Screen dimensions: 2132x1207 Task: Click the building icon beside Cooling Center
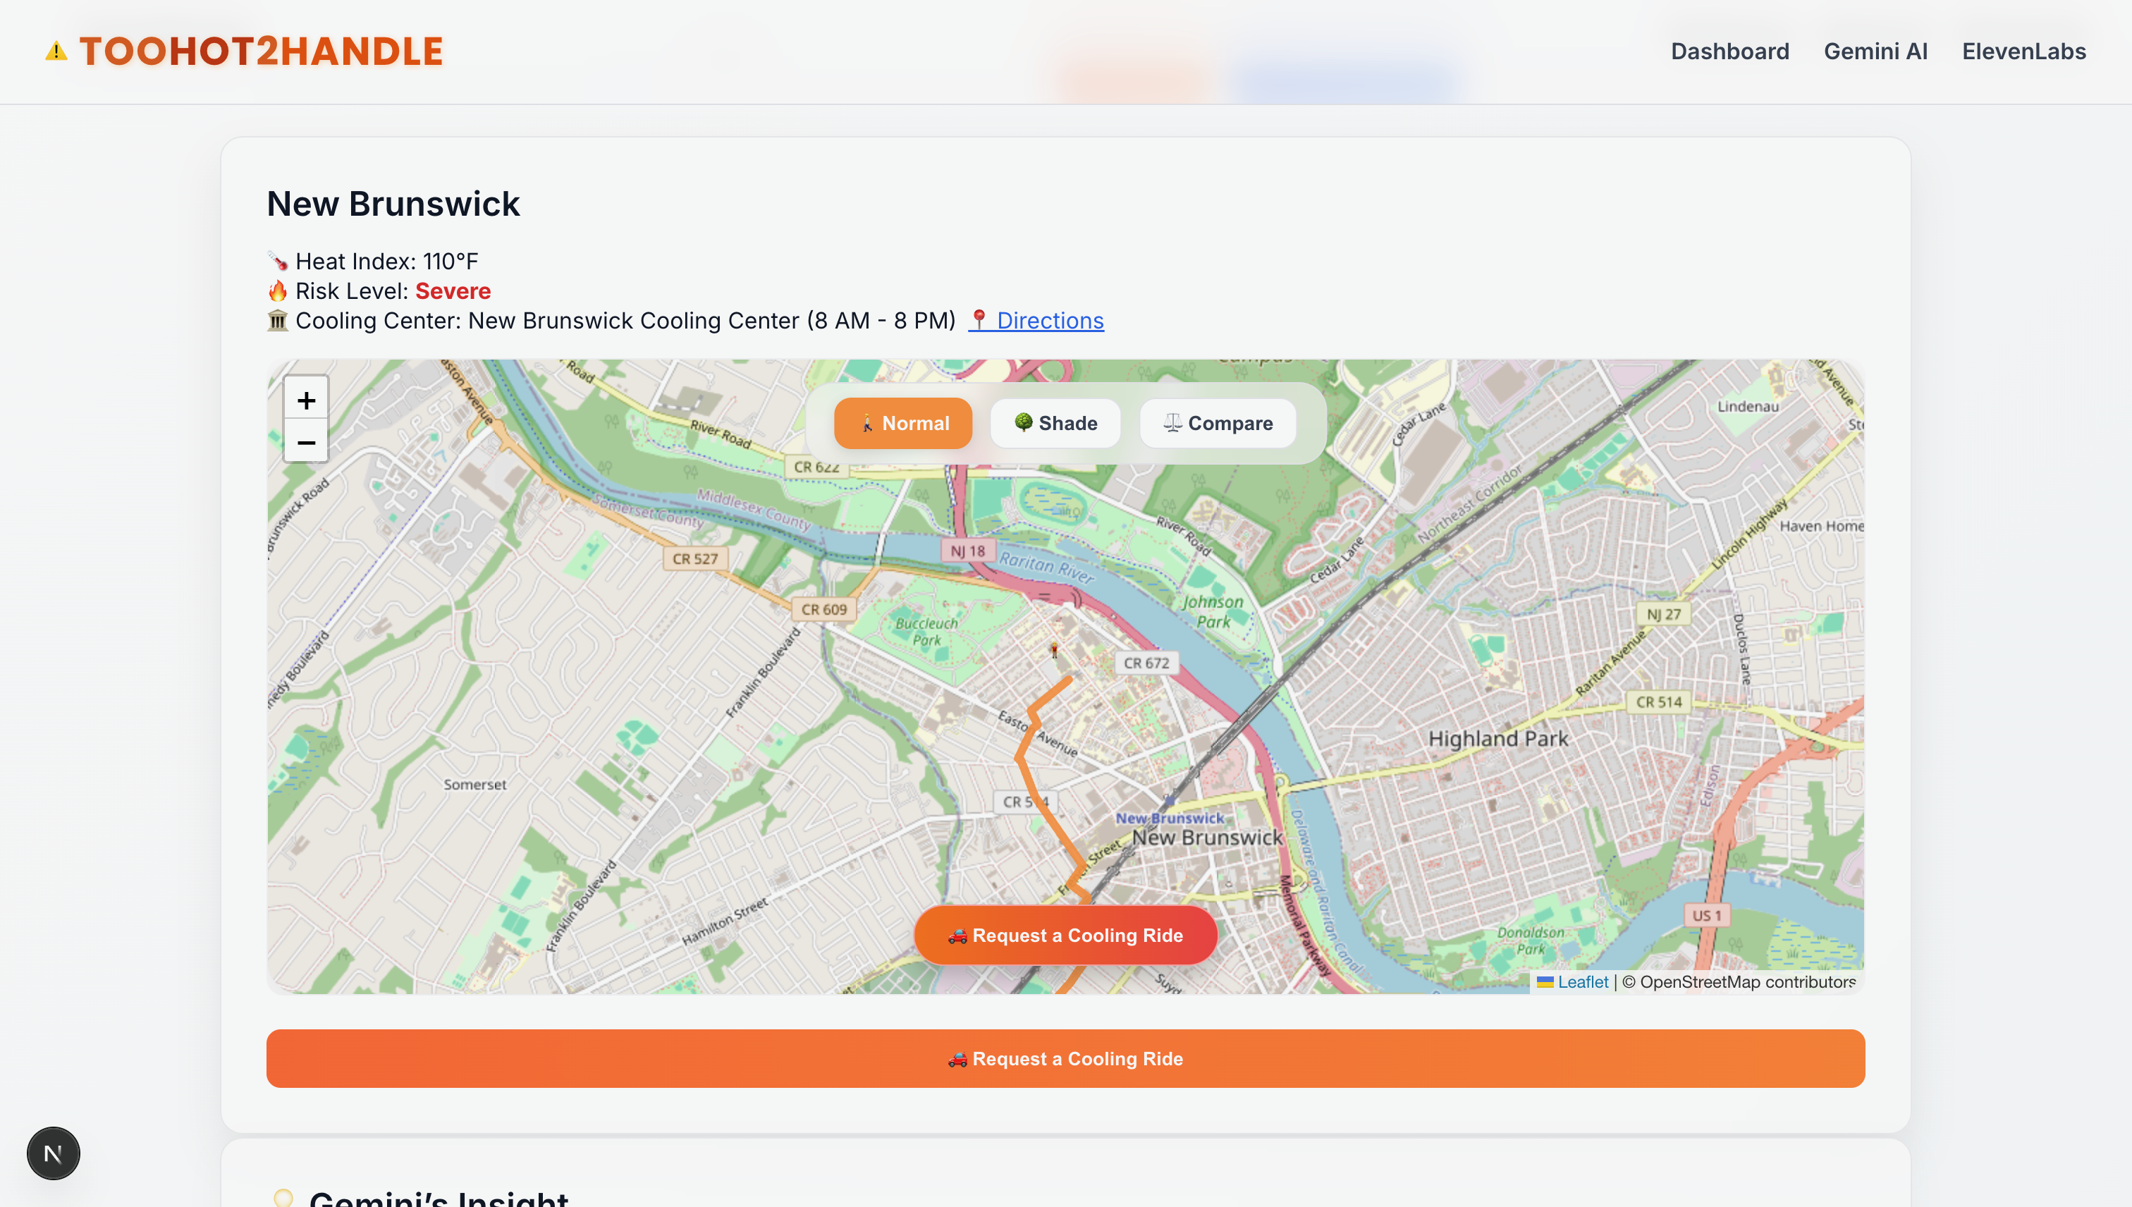click(278, 321)
